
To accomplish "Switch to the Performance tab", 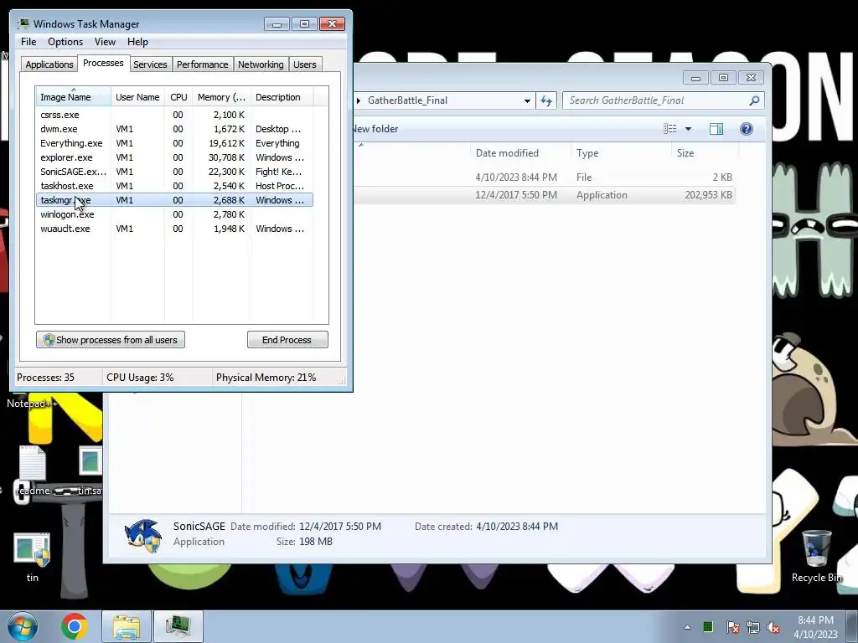I will 202,64.
